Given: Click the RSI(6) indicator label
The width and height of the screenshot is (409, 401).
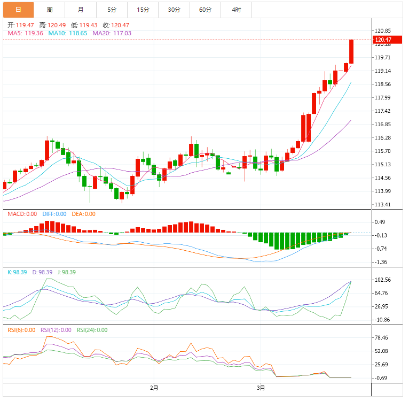Looking at the screenshot, I should [21, 330].
